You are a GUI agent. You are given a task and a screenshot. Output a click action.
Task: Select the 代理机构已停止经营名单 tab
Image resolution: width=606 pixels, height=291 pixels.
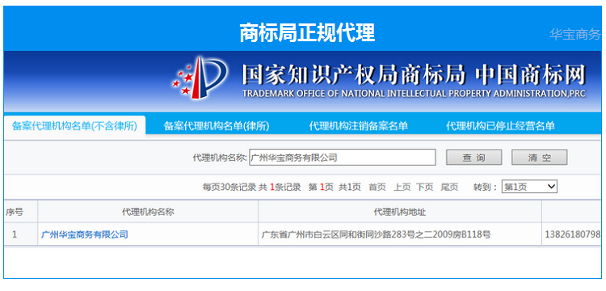tap(500, 126)
